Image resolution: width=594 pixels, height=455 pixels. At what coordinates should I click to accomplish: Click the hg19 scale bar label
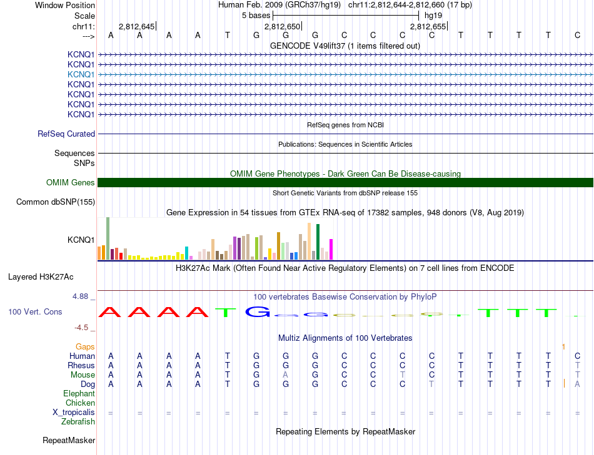[433, 16]
